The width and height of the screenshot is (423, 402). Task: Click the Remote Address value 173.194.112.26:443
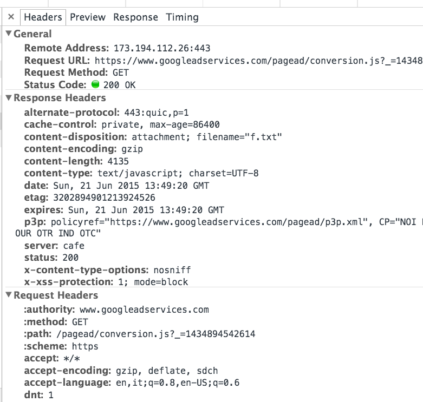coord(162,48)
